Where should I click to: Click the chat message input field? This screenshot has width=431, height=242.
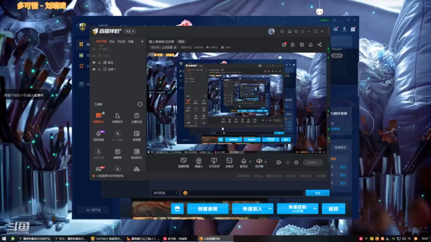tap(246, 193)
